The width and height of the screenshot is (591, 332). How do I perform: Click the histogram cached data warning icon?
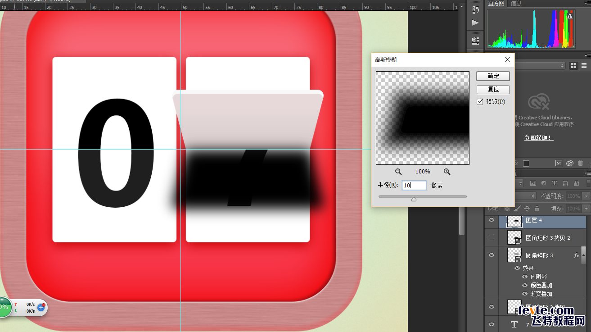coord(570,16)
